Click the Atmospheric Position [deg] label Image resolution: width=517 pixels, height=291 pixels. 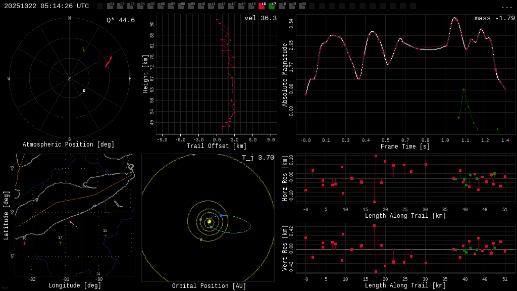tap(68, 144)
